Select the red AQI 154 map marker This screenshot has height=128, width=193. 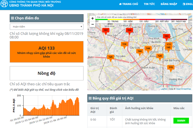tap(129, 31)
